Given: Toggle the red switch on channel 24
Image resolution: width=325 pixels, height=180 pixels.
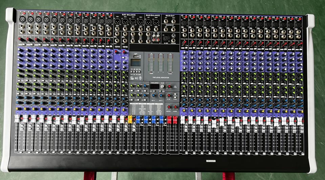Looking at the screenshot, I should 239,18.
